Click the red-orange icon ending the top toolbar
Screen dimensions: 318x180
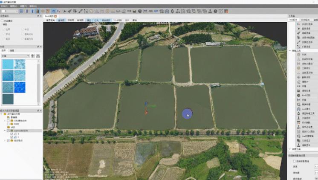coord(226,11)
